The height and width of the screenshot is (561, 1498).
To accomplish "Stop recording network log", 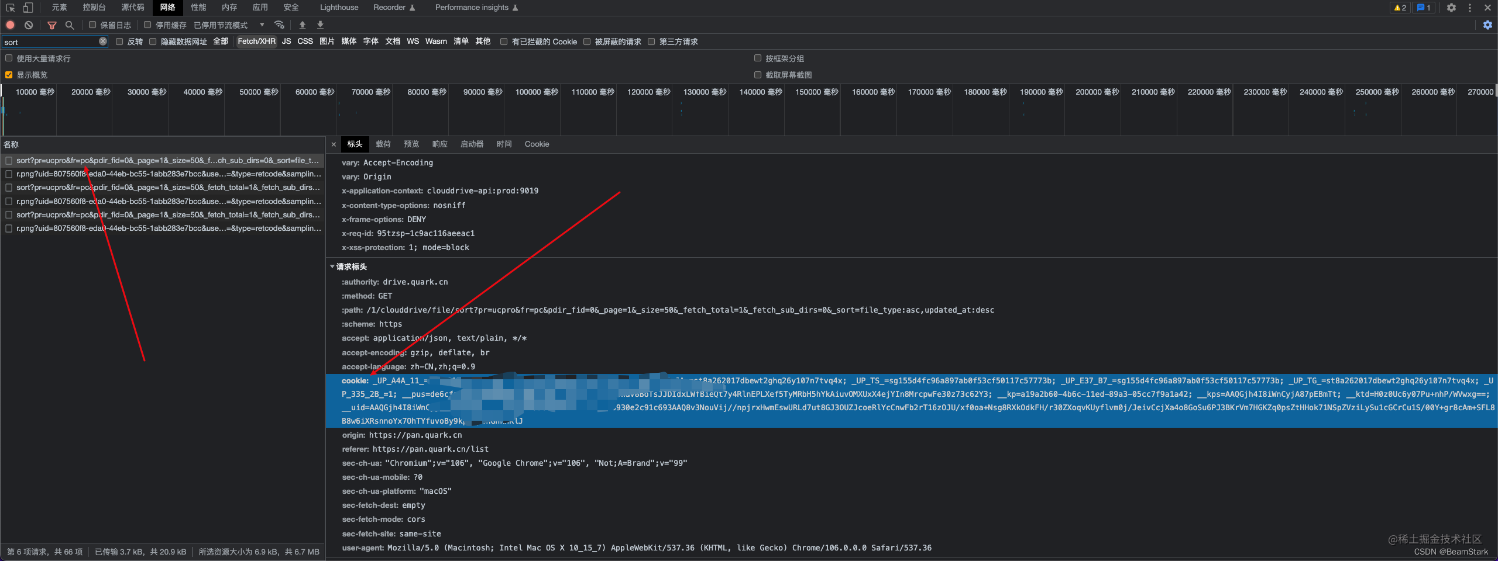I will [x=9, y=25].
